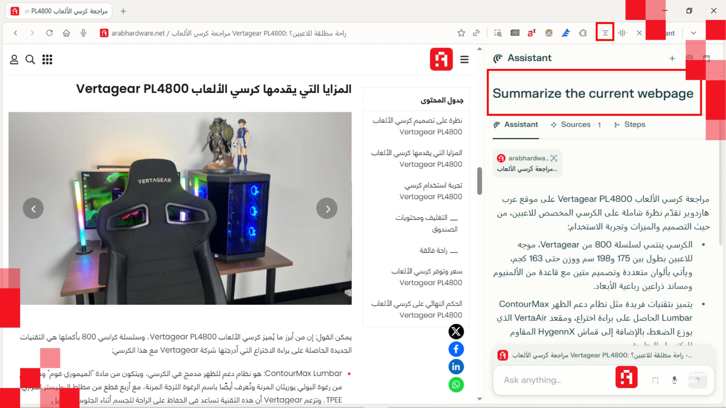Open the Sources tab in the assistant panel
The width and height of the screenshot is (726, 408).
(576, 125)
